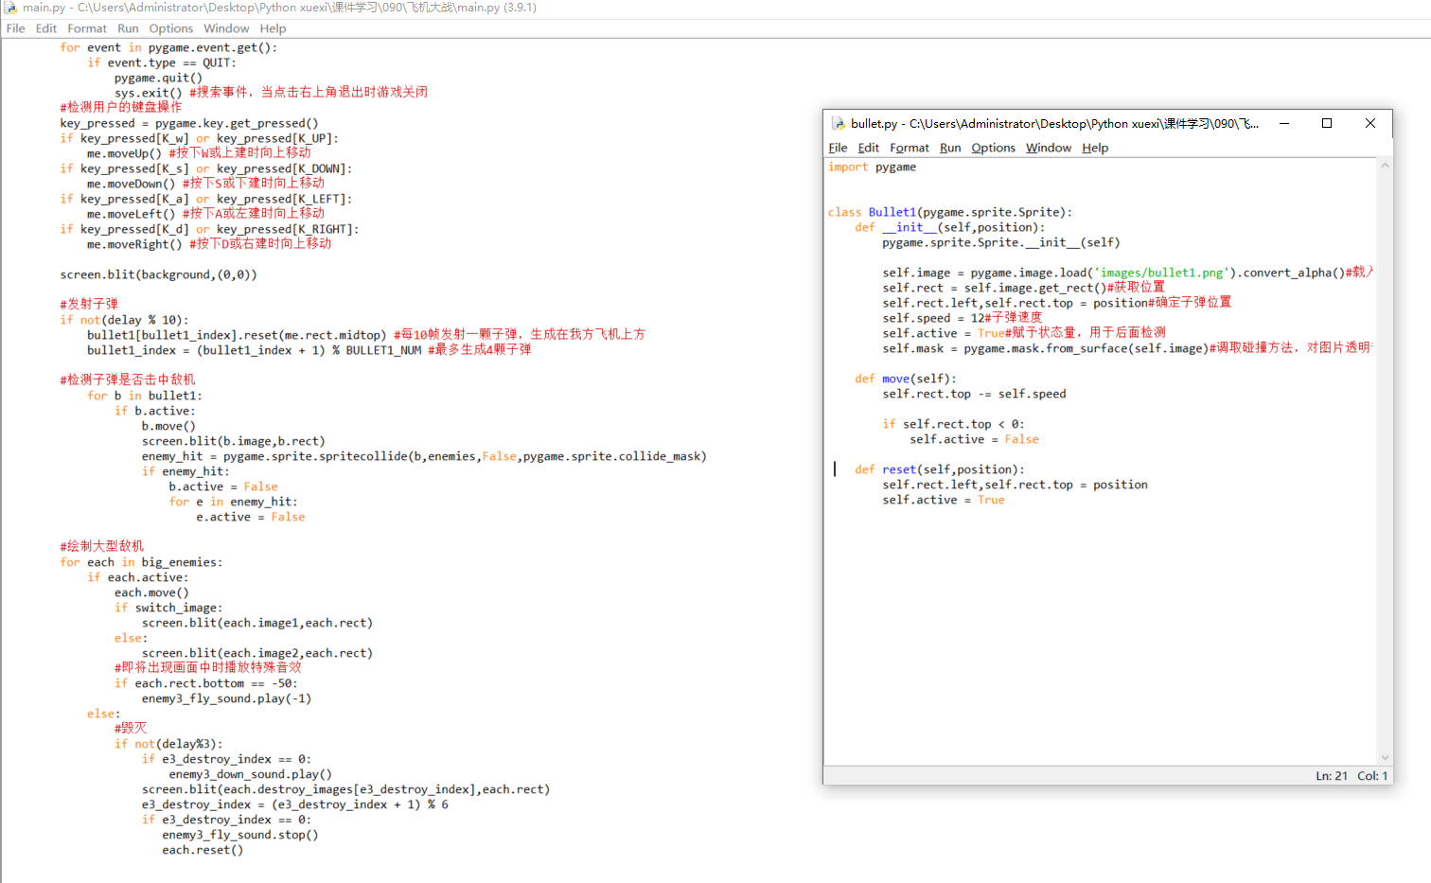This screenshot has width=1431, height=883.
Task: Click 'self.speed = 12' line in bullet.py
Action: pyautogui.click(x=933, y=318)
